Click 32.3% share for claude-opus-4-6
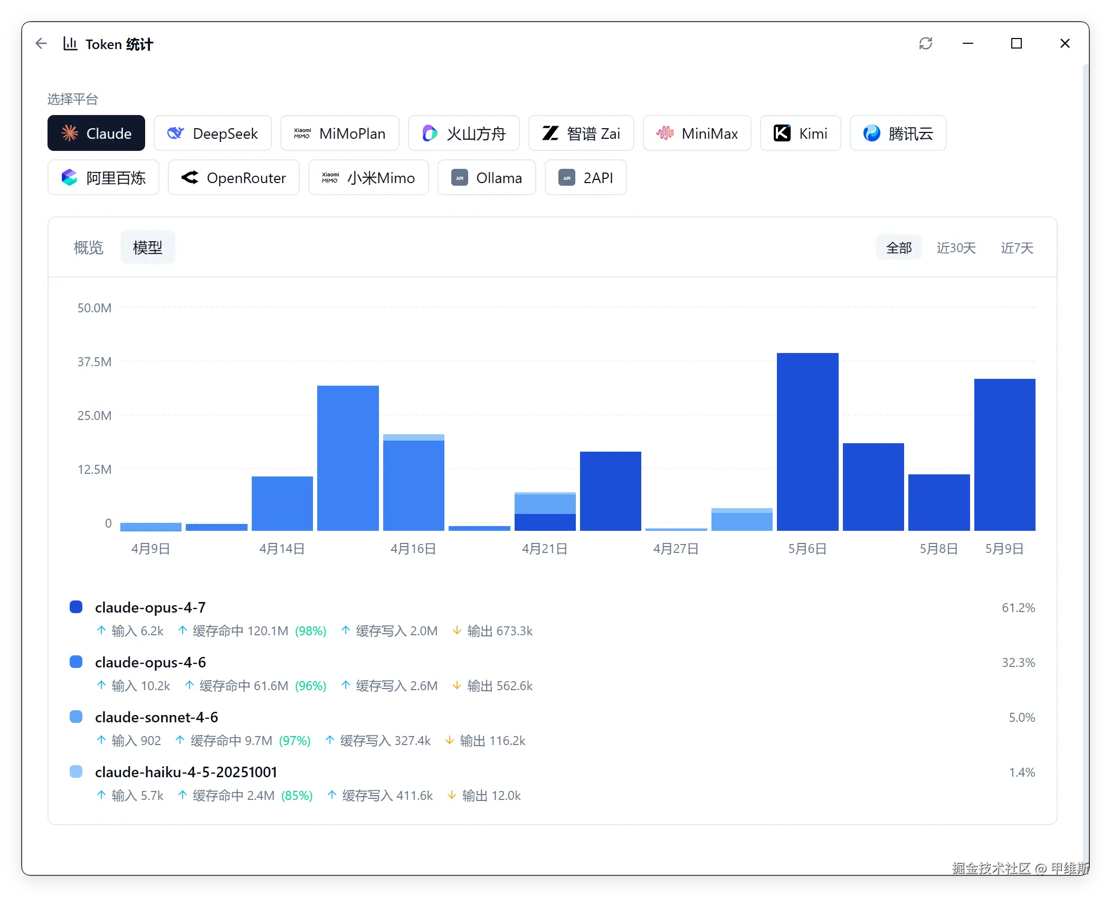 1018,662
